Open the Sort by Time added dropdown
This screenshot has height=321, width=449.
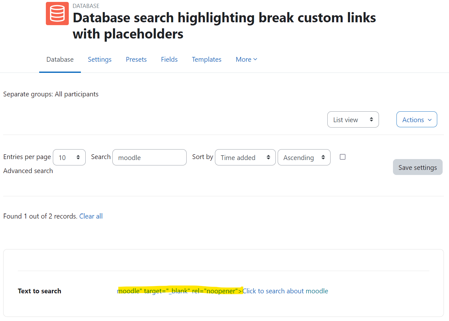pos(245,157)
